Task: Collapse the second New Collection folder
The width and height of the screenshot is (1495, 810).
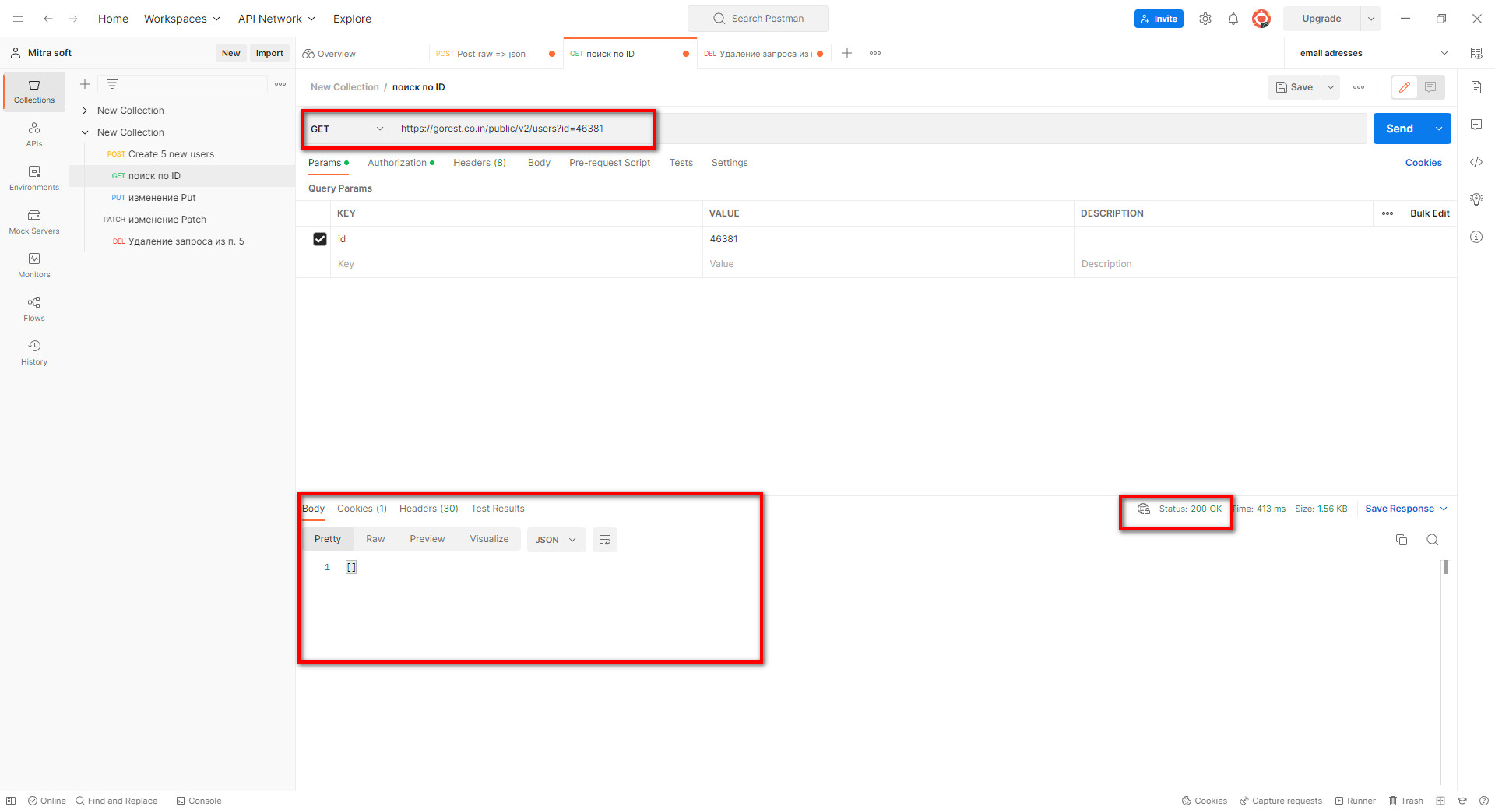Action: coord(85,132)
